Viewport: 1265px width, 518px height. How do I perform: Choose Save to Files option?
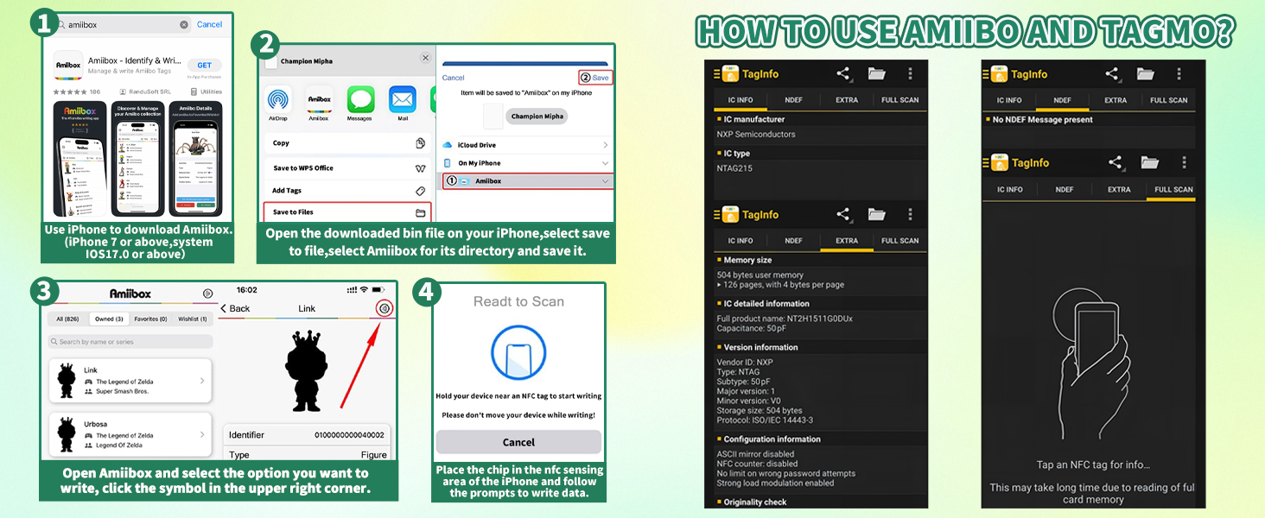[x=348, y=212]
